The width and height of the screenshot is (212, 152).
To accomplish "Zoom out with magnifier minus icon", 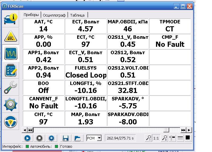I will (148, 138).
